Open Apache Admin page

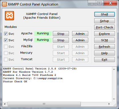point(80,34)
